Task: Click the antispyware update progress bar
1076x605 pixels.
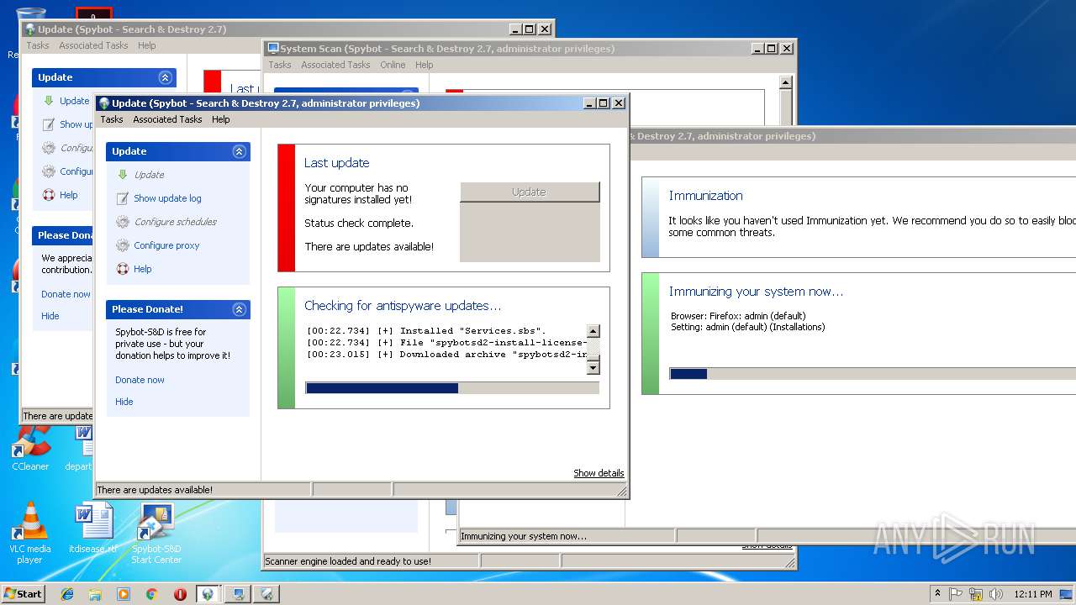Action: tap(452, 388)
